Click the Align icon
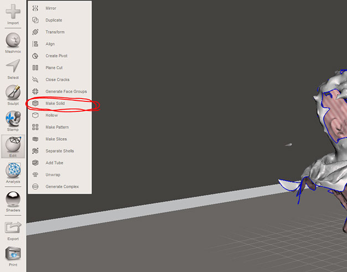 coord(35,44)
